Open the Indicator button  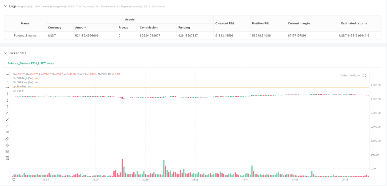pos(355,75)
